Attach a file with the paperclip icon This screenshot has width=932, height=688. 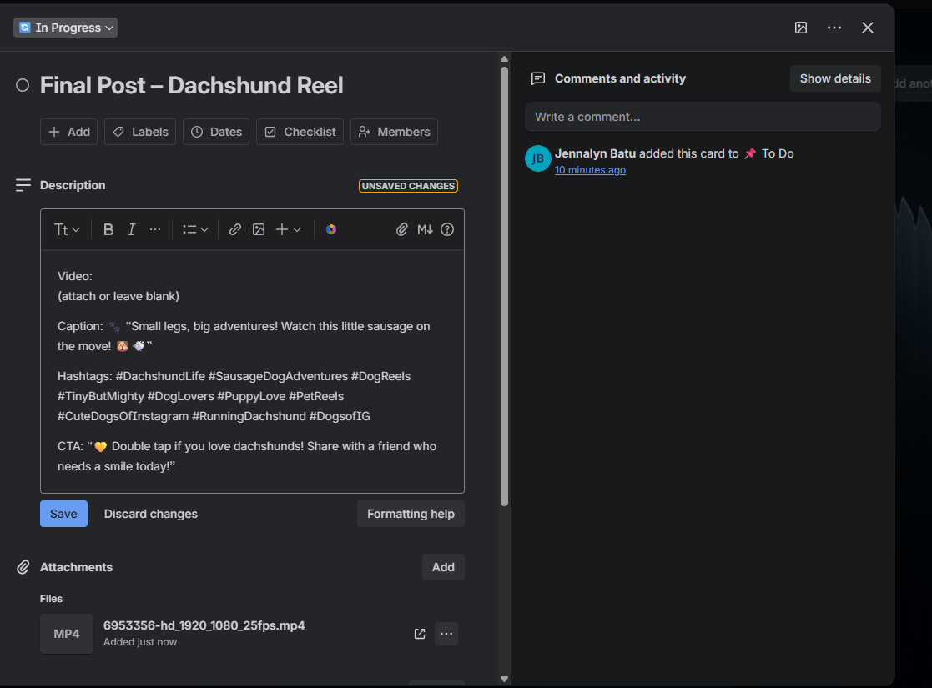[402, 229]
